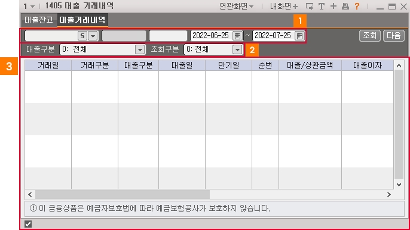Open the start date calendar picker
This screenshot has width=410, height=230.
pos(237,36)
